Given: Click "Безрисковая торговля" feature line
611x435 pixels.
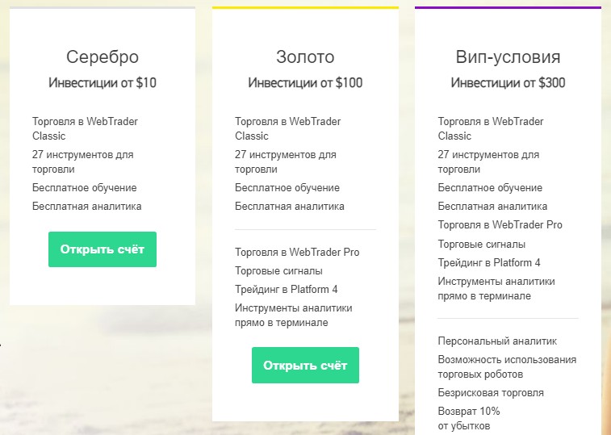Looking at the screenshot, I should tap(491, 393).
